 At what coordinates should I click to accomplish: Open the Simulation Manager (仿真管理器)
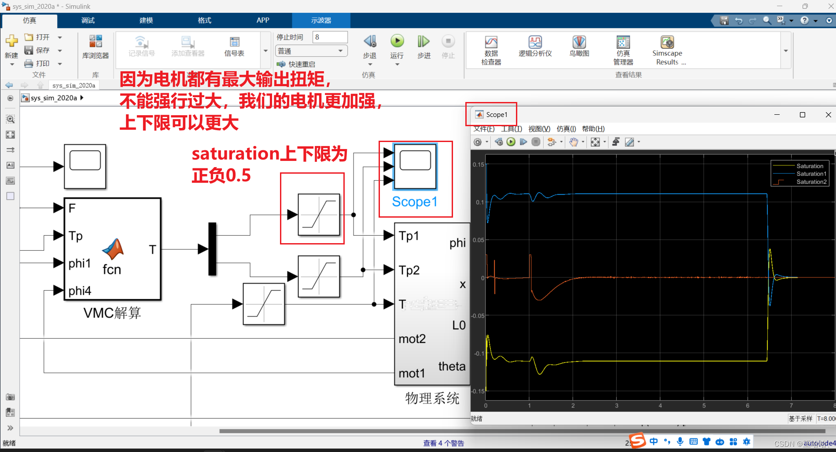[x=623, y=50]
